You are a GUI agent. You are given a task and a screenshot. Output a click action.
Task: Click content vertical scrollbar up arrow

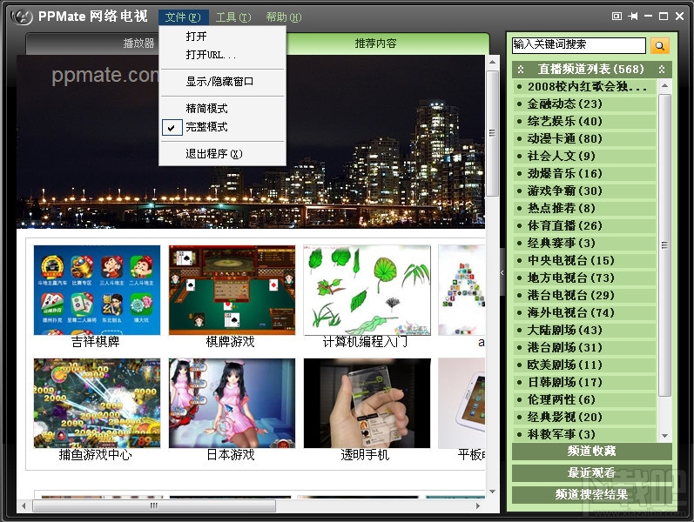[492, 63]
